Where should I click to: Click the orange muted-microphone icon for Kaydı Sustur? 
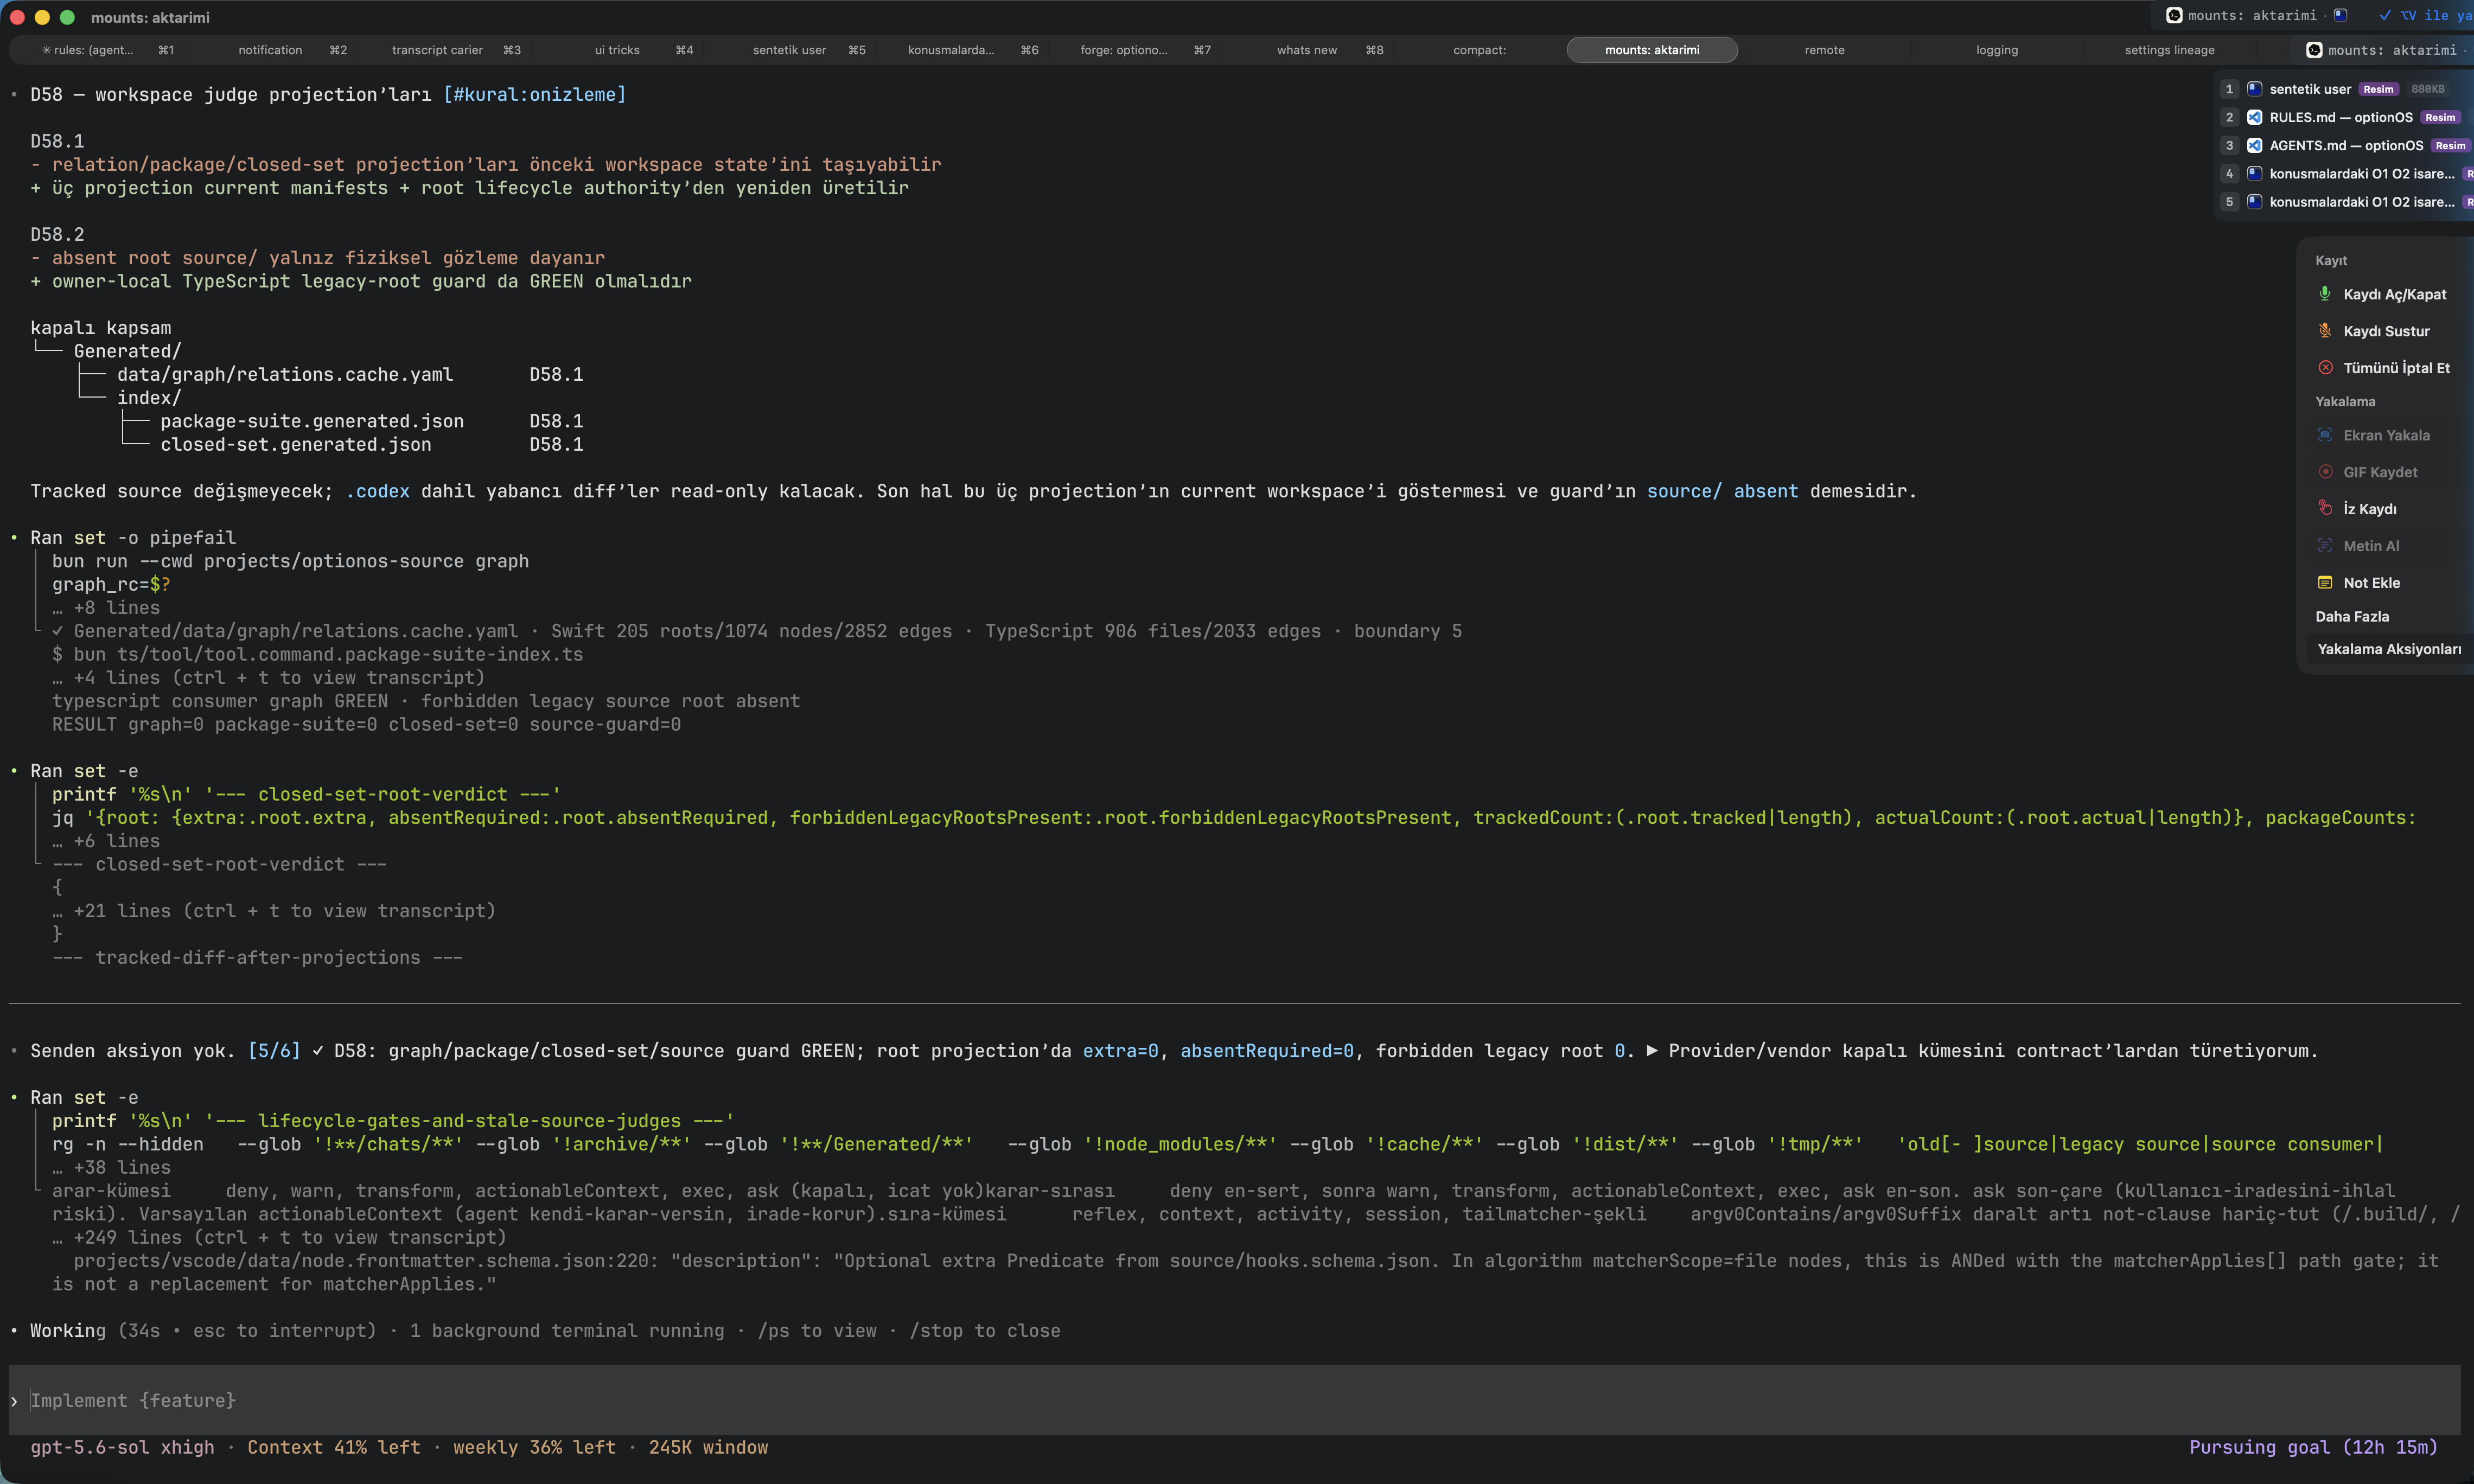click(x=2325, y=331)
